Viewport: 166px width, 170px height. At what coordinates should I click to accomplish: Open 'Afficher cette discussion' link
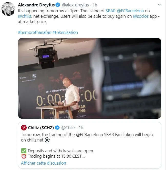click(44, 163)
